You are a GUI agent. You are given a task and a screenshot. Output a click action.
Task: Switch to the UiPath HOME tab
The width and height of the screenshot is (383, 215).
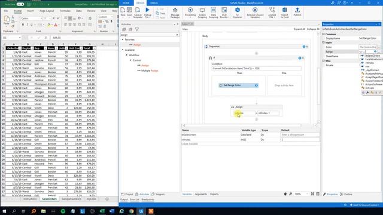pyautogui.click(x=126, y=3)
